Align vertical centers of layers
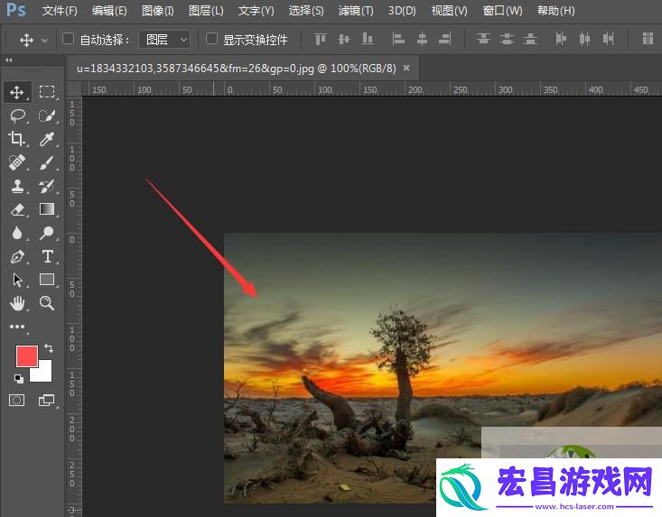 click(344, 39)
